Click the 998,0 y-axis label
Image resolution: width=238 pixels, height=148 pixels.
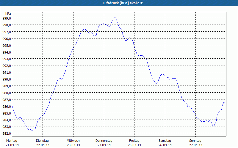click(7, 25)
